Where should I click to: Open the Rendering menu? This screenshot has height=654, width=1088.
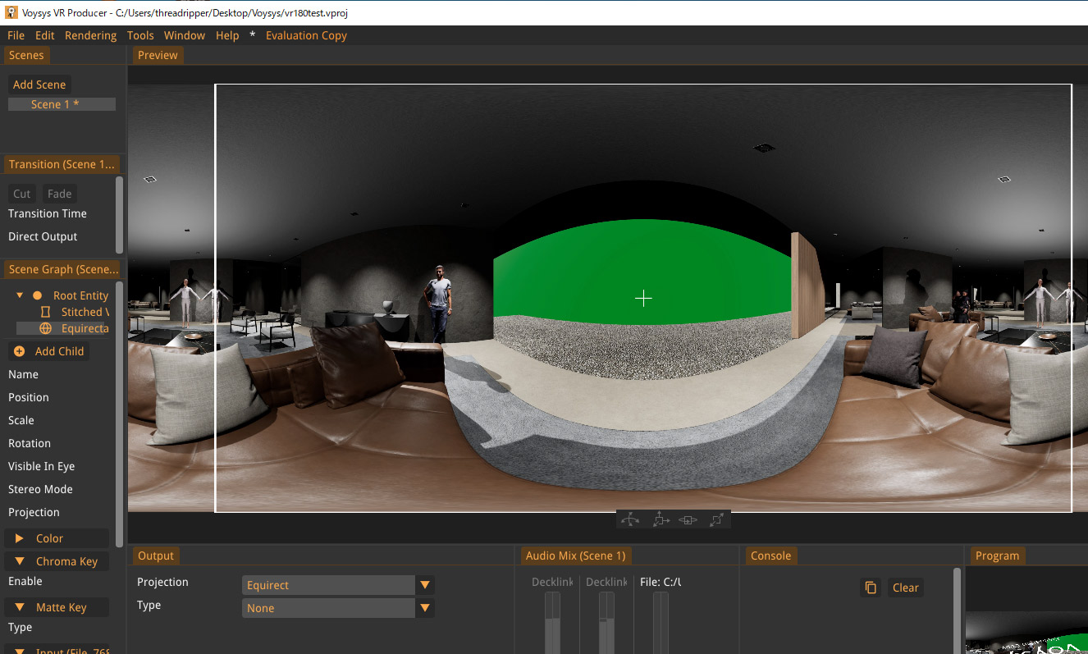tap(90, 35)
